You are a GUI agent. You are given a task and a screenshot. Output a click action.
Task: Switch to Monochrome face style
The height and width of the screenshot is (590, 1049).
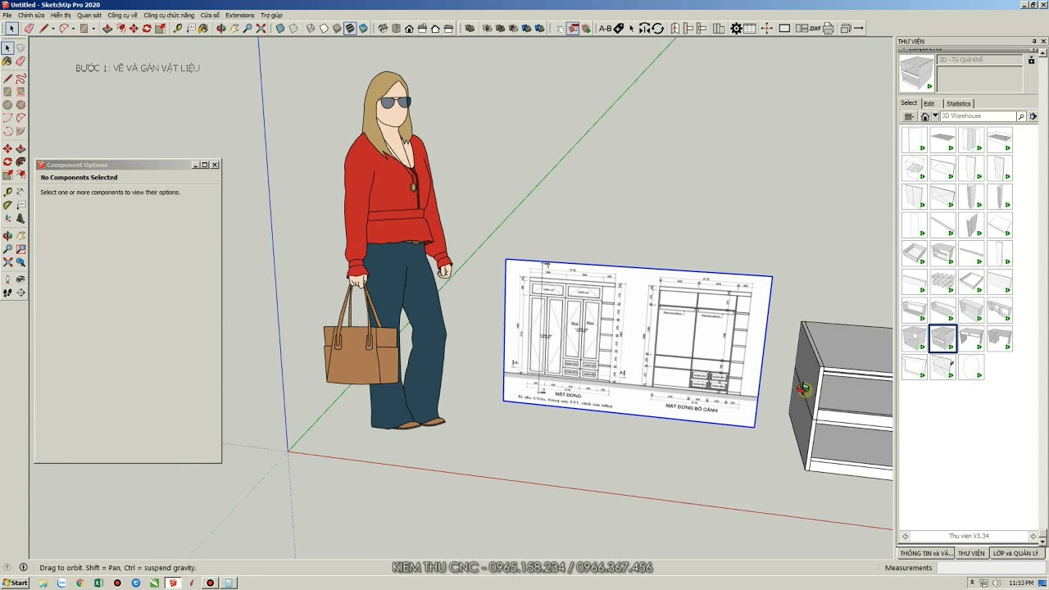(363, 28)
